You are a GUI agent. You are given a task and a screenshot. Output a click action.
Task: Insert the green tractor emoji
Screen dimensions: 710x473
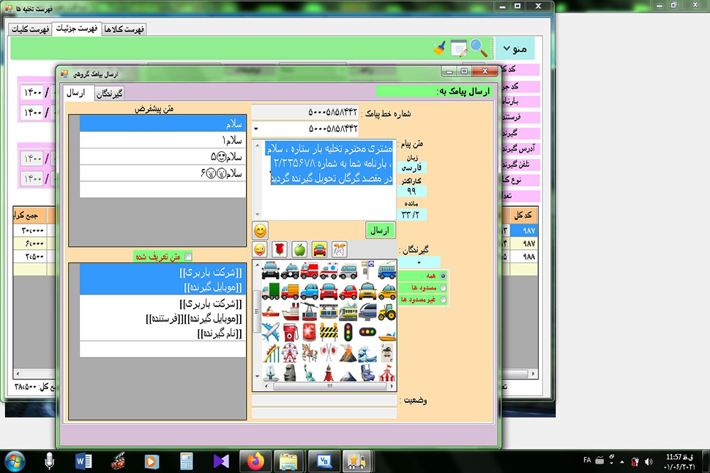[x=386, y=312]
